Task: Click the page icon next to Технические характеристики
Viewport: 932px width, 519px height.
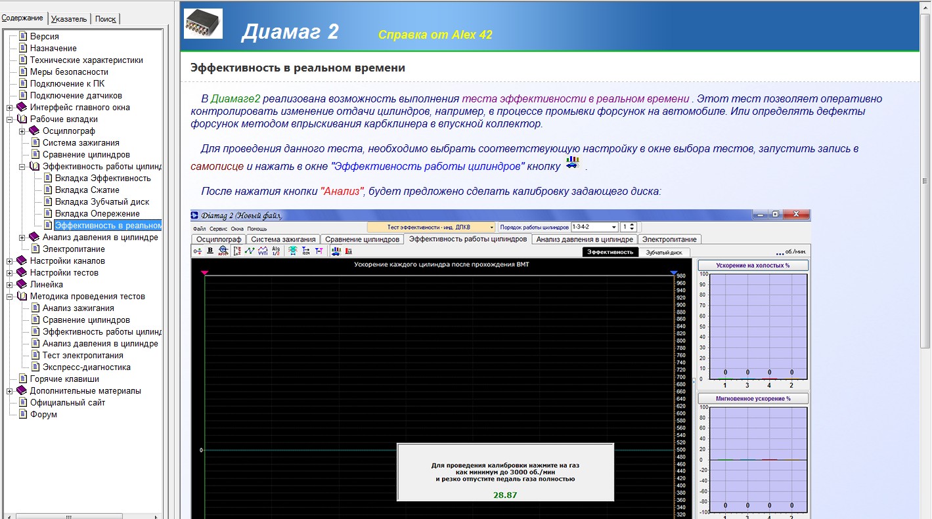Action: [x=23, y=60]
